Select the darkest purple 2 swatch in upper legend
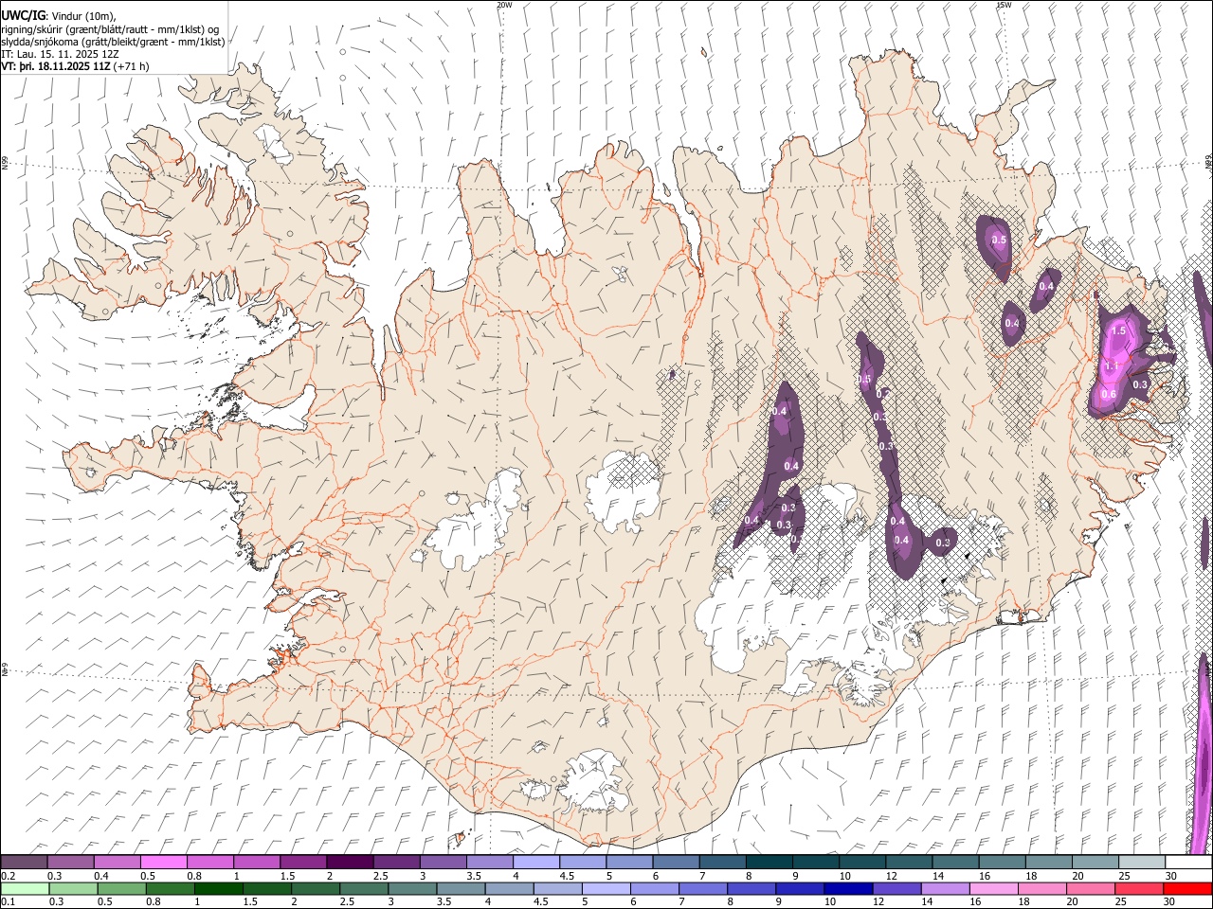Image resolution: width=1213 pixels, height=909 pixels. (x=350, y=862)
